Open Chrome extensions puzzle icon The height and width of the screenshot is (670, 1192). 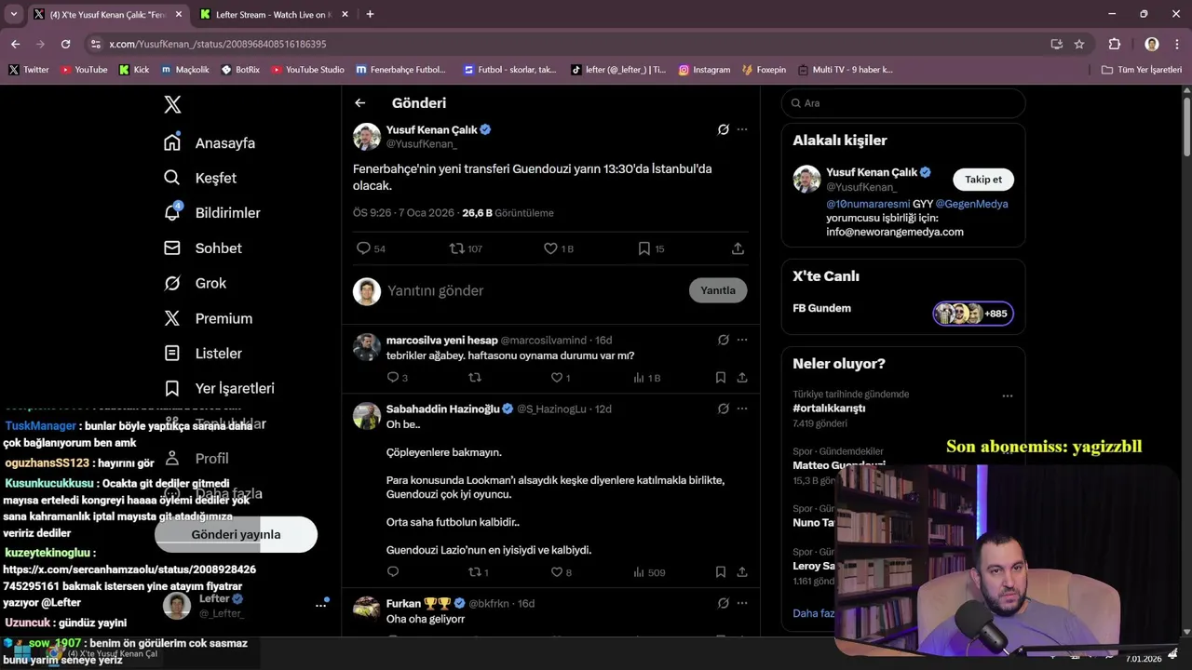[x=1115, y=44]
